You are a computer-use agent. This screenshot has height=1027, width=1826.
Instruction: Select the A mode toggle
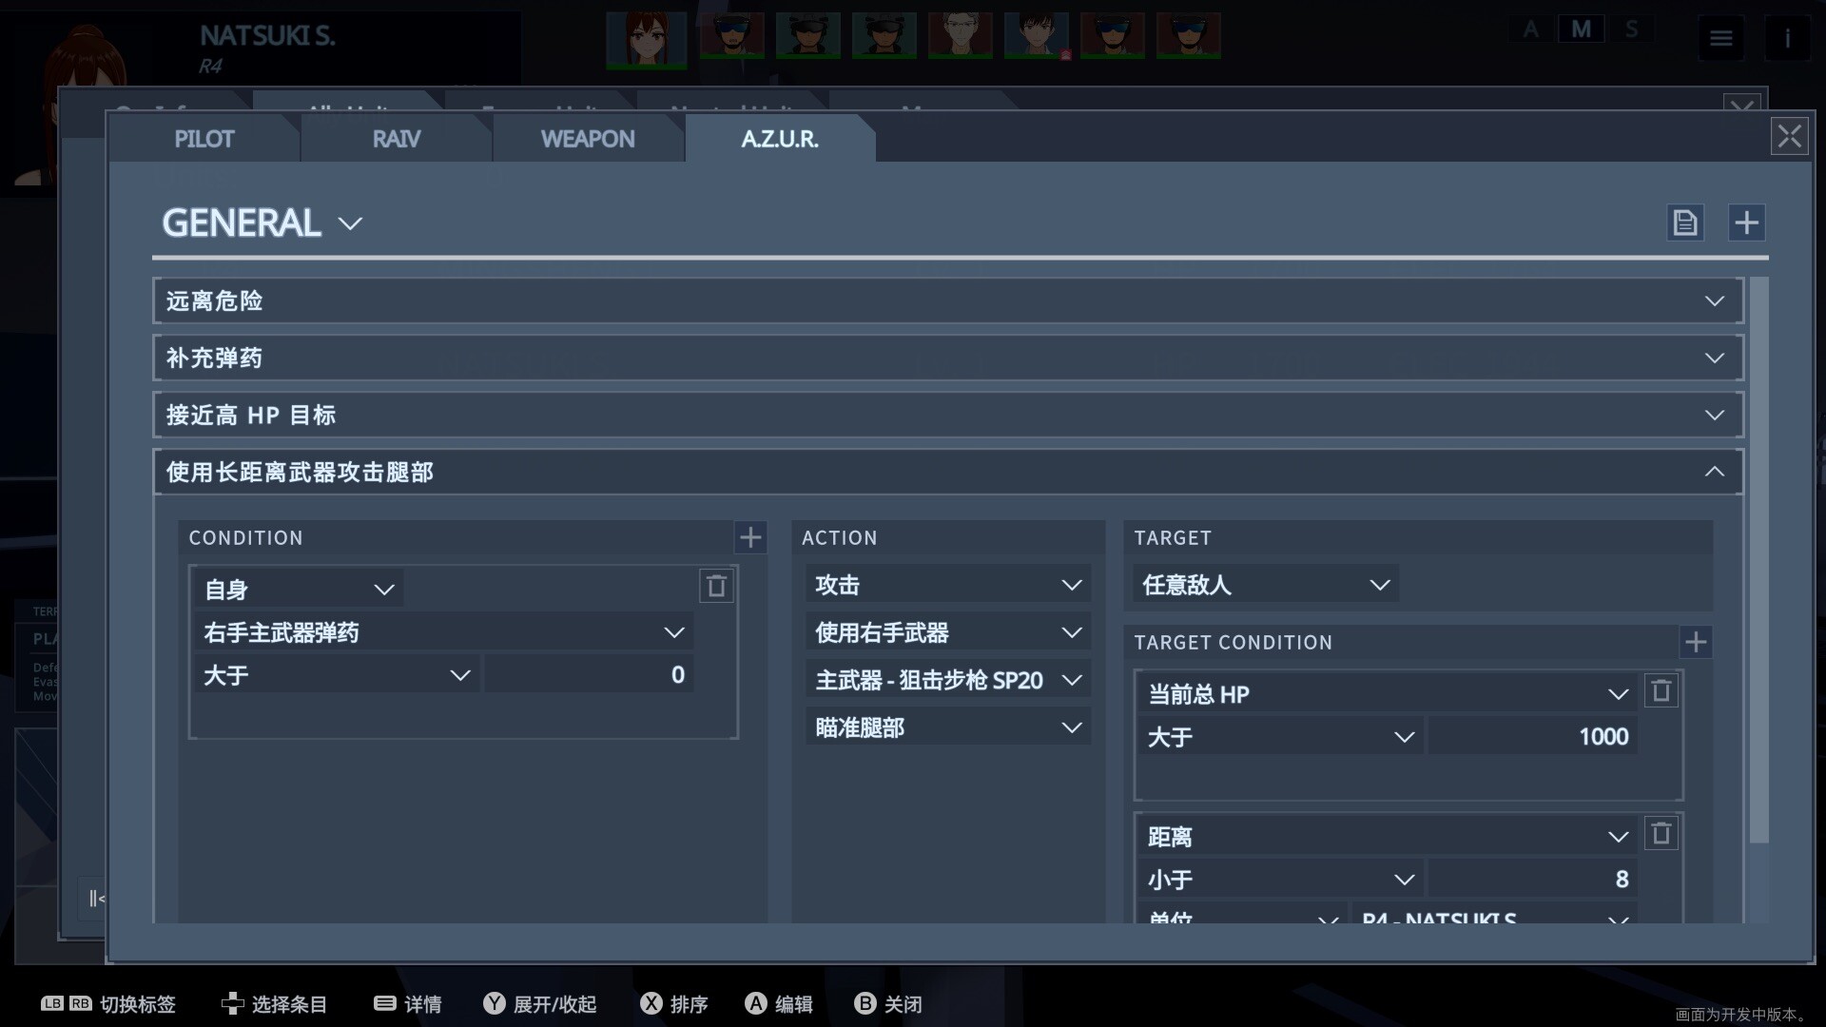tap(1530, 29)
